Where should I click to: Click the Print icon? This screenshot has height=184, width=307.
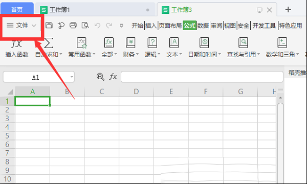tap(73, 25)
